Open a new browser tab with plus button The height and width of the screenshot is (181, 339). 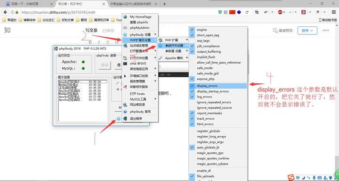coord(164,4)
